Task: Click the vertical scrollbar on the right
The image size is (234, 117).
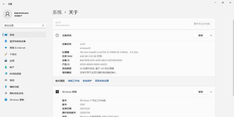Action: [233, 58]
